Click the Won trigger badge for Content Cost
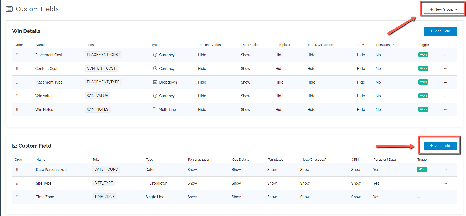466x216 pixels. [423, 68]
